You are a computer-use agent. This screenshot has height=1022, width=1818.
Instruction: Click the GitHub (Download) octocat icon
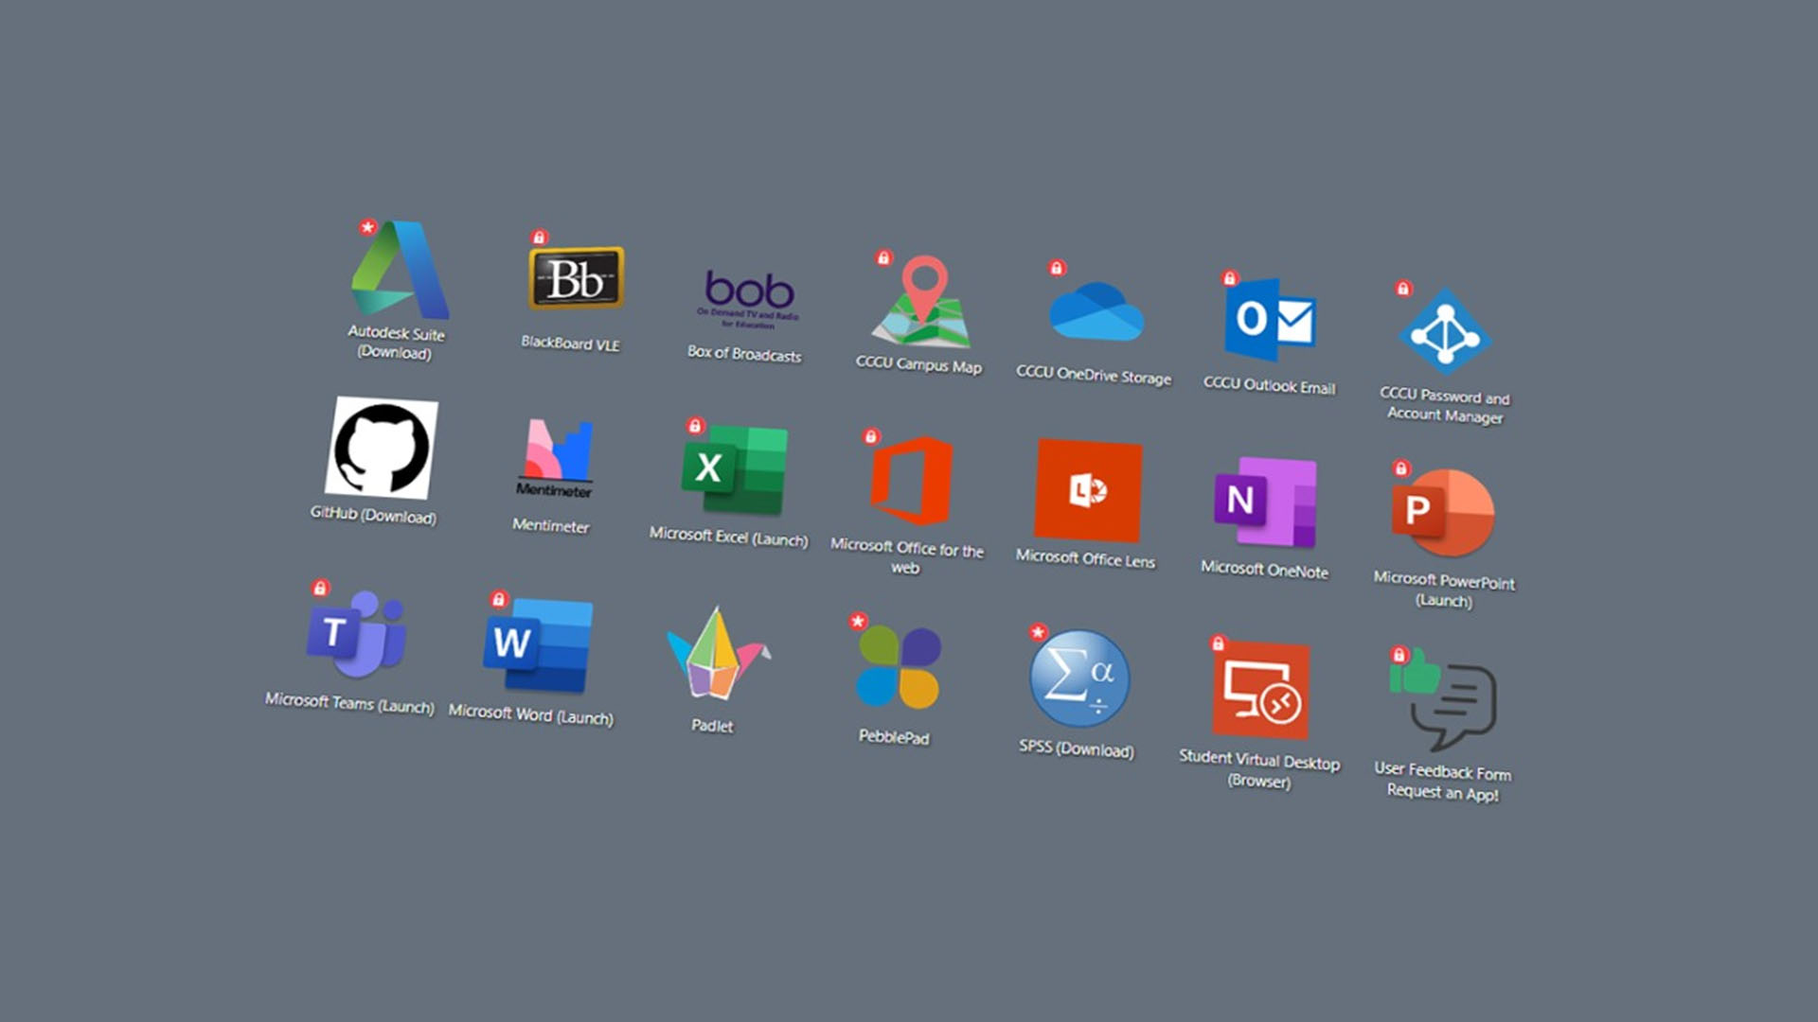coord(381,447)
